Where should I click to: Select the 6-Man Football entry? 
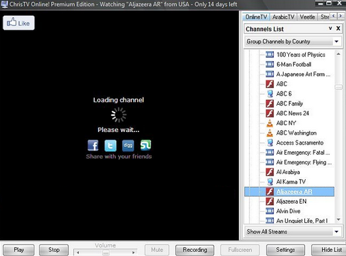294,64
